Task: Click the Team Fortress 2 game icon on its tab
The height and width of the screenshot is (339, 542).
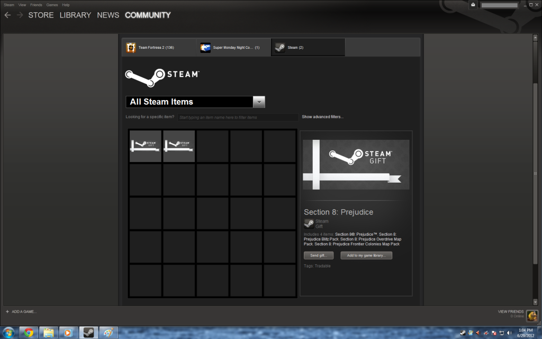Action: (130, 47)
